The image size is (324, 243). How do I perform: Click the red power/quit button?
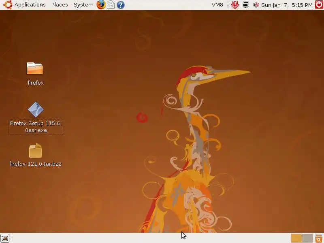(319, 4)
